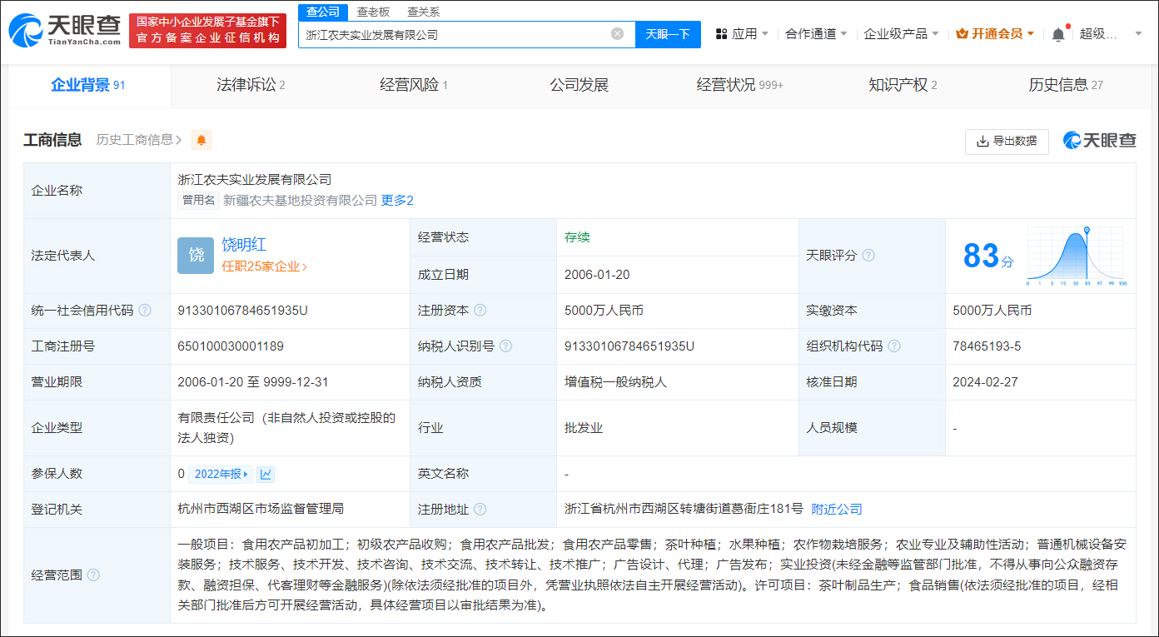
Task: Open notifications bell in top bar
Action: click(1058, 34)
